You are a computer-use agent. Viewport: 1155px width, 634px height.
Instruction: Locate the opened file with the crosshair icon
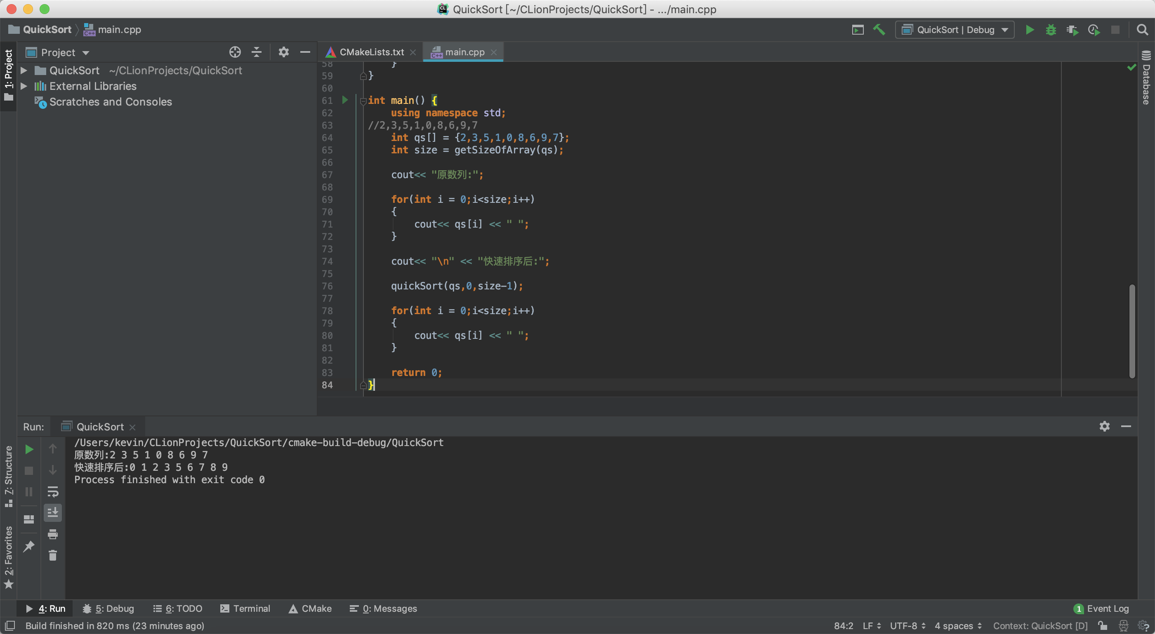click(x=235, y=52)
